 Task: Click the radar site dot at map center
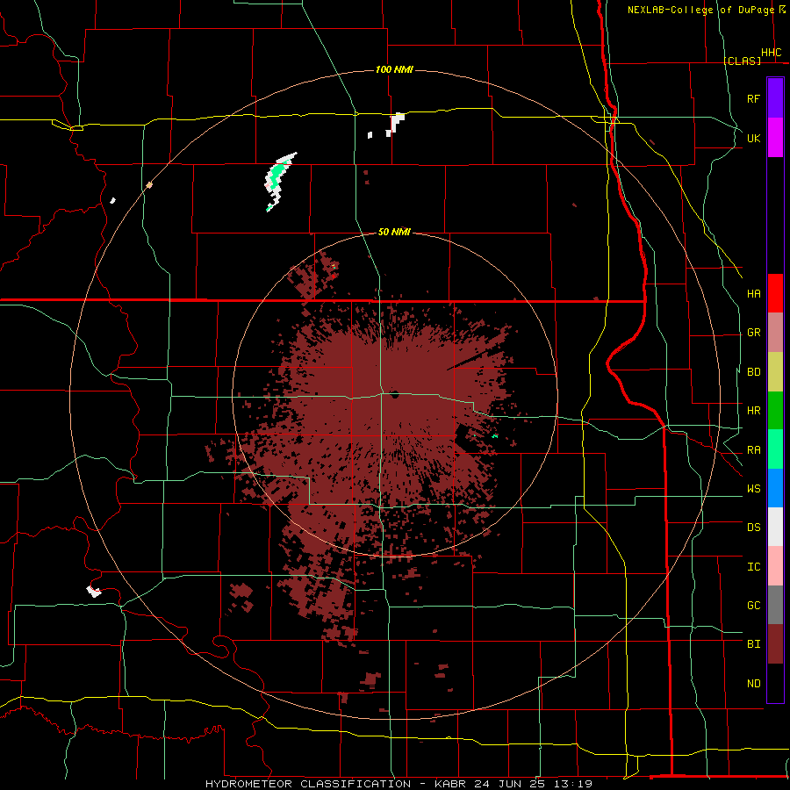394,394
